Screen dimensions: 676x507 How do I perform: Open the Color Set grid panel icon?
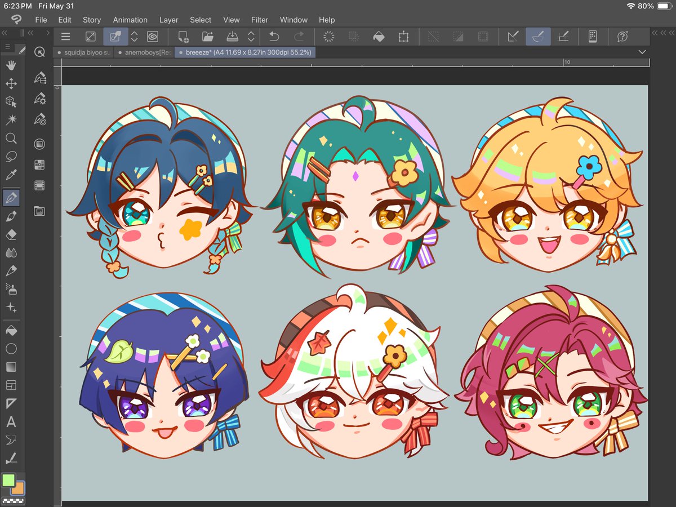pyautogui.click(x=39, y=165)
